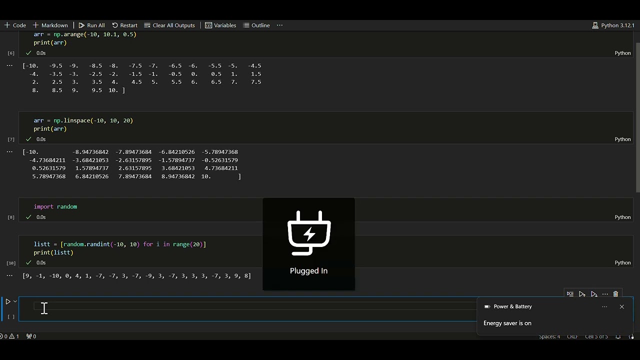The width and height of the screenshot is (640, 360).
Task: Run the empty active cell
Action: click(x=8, y=301)
